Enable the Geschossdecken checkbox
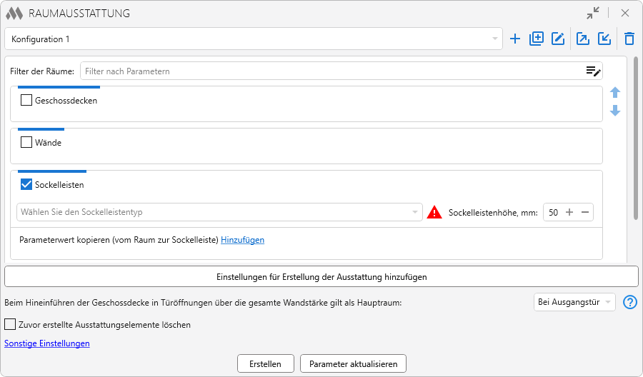This screenshot has width=643, height=377. point(26,101)
